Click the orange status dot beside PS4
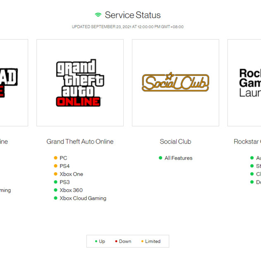 [55, 166]
